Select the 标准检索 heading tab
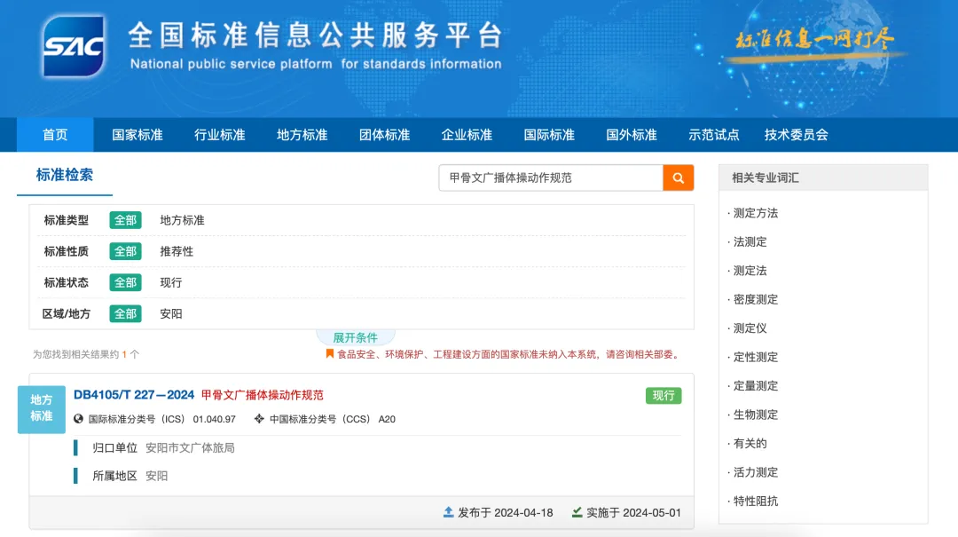 pos(65,175)
